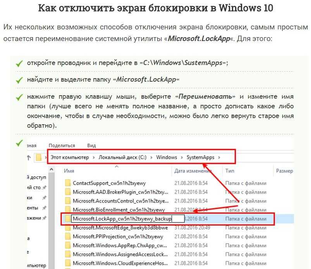311x269 pixels.
Task: Expand the chevron after SystemApps breadcrumb
Action: coord(219,158)
